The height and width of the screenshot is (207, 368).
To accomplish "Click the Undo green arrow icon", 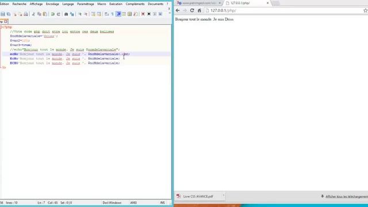I will click(53, 14).
